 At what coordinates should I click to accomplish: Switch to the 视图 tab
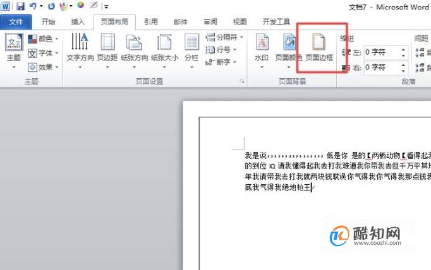pos(240,21)
